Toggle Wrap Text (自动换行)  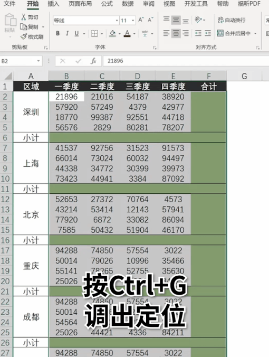pos(232,20)
